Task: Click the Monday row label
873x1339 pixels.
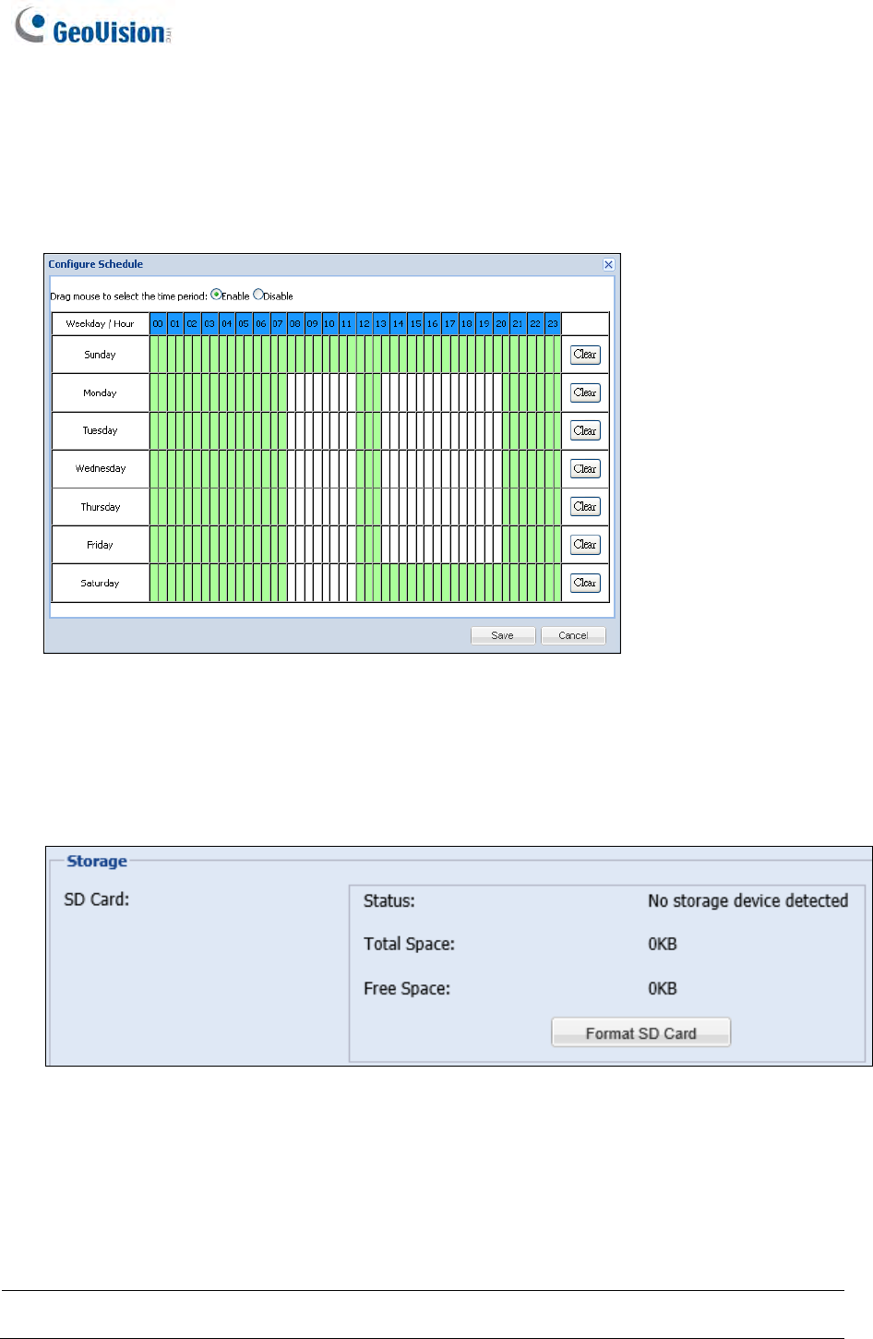Action: [100, 392]
